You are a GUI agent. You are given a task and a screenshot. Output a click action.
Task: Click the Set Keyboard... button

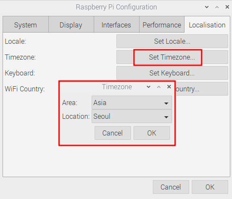pyautogui.click(x=172, y=73)
